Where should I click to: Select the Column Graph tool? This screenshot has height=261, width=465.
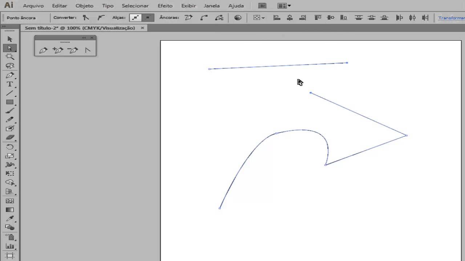pos(10,246)
